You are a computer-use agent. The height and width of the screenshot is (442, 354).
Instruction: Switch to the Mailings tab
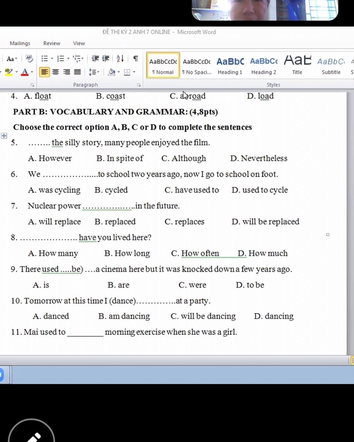(20, 44)
